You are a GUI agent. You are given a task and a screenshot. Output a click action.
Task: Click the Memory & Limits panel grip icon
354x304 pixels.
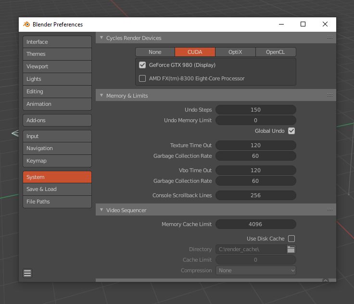point(330,95)
